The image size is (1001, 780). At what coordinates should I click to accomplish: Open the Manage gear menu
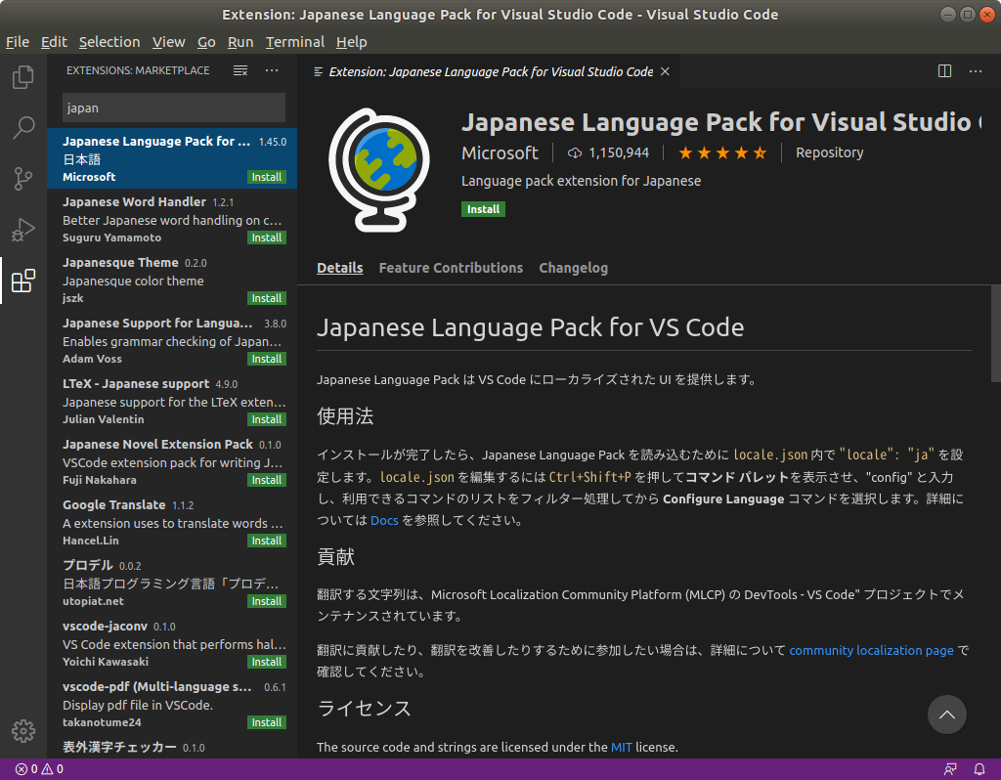23,731
